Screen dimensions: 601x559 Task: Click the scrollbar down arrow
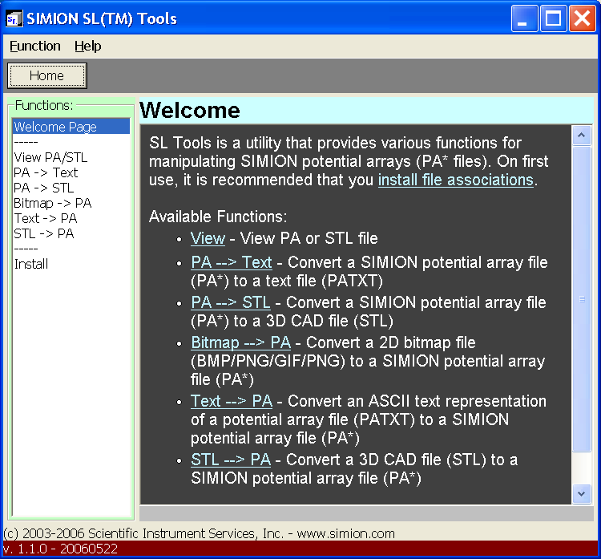click(582, 494)
